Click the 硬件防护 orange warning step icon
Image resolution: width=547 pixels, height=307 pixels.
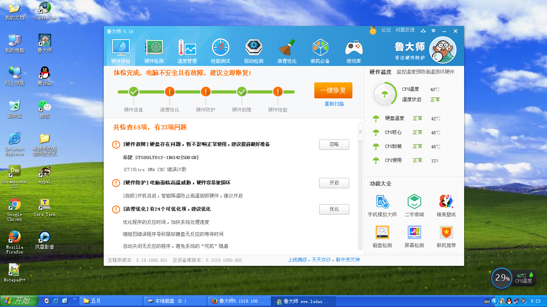206,92
